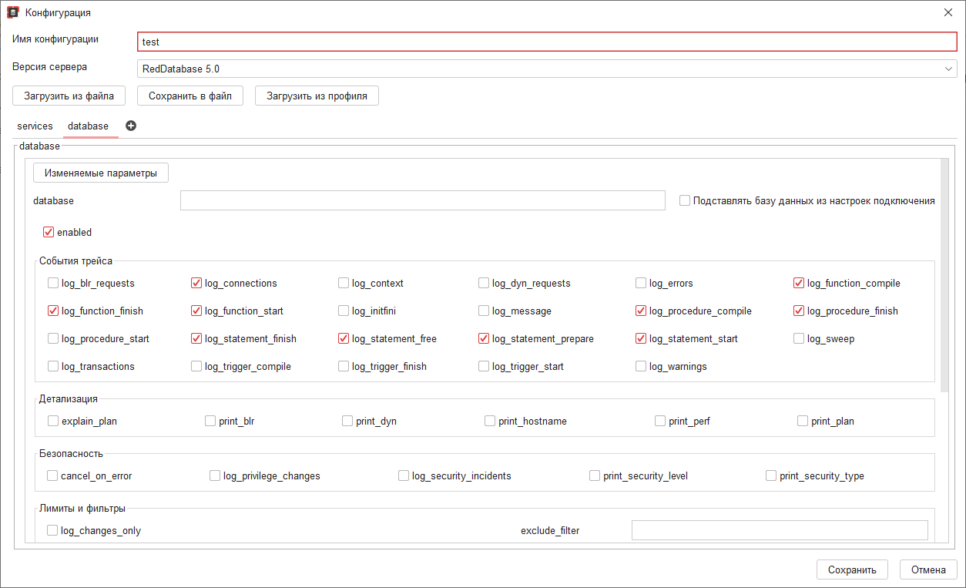Screen dimensions: 966x588
Task: Click inside the exclude_filter input field
Action: (x=780, y=530)
